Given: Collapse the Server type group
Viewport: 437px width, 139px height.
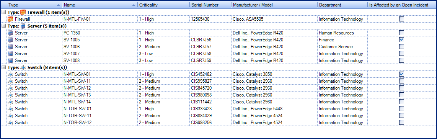Looking at the screenshot, I should (3, 26).
